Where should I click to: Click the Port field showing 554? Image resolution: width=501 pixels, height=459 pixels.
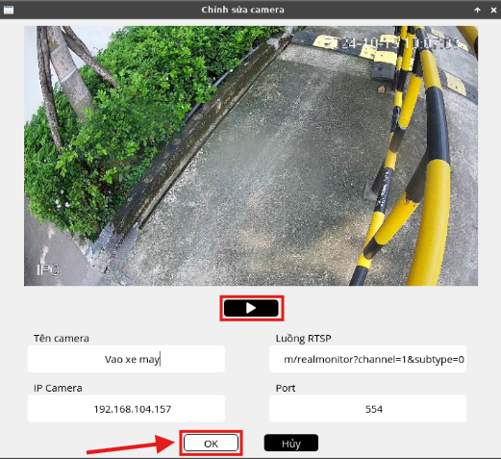coord(367,409)
